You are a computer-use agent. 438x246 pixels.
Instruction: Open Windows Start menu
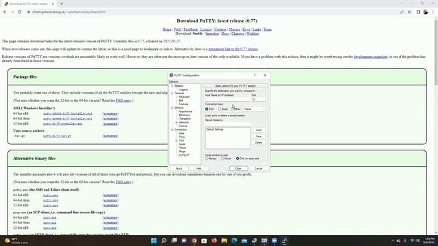[x=153, y=241]
